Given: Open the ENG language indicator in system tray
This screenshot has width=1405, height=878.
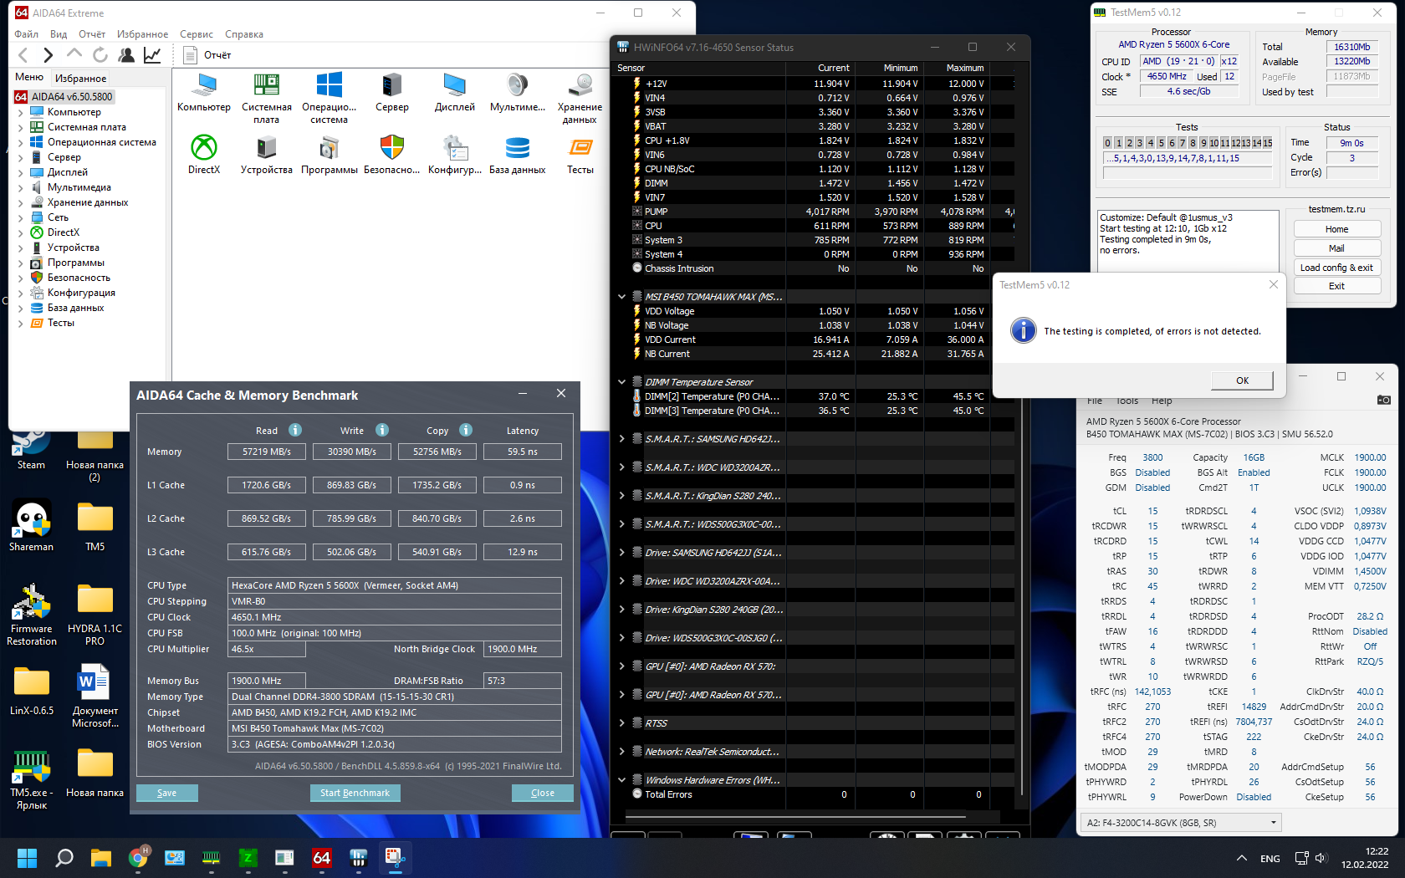Looking at the screenshot, I should pyautogui.click(x=1270, y=859).
